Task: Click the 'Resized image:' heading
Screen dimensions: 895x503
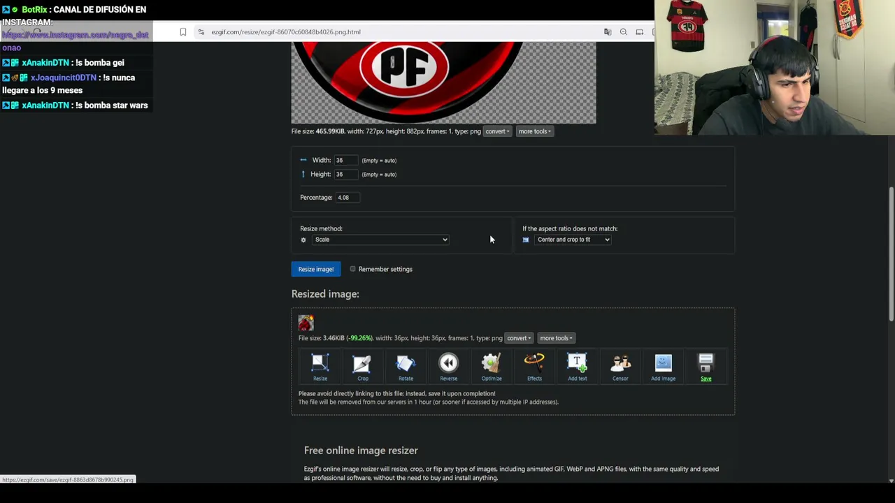Action: (x=325, y=294)
